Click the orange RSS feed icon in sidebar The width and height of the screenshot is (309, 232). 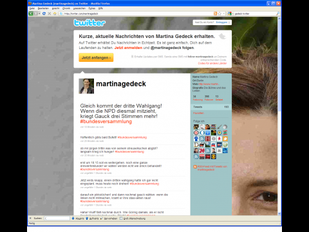coord(195,167)
